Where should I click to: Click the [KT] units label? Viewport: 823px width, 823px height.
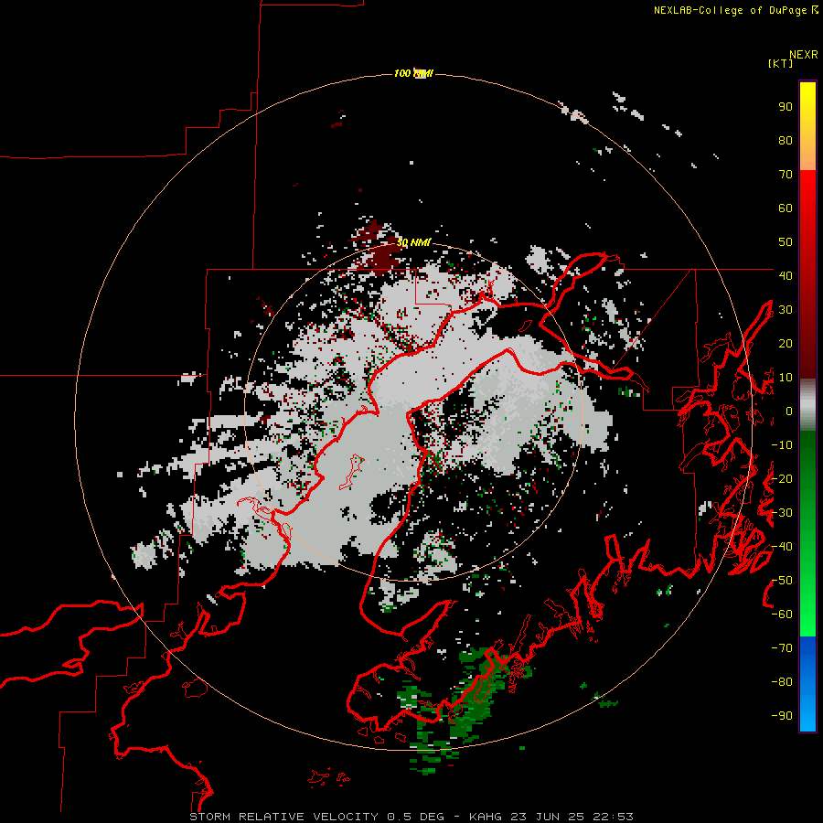[781, 63]
